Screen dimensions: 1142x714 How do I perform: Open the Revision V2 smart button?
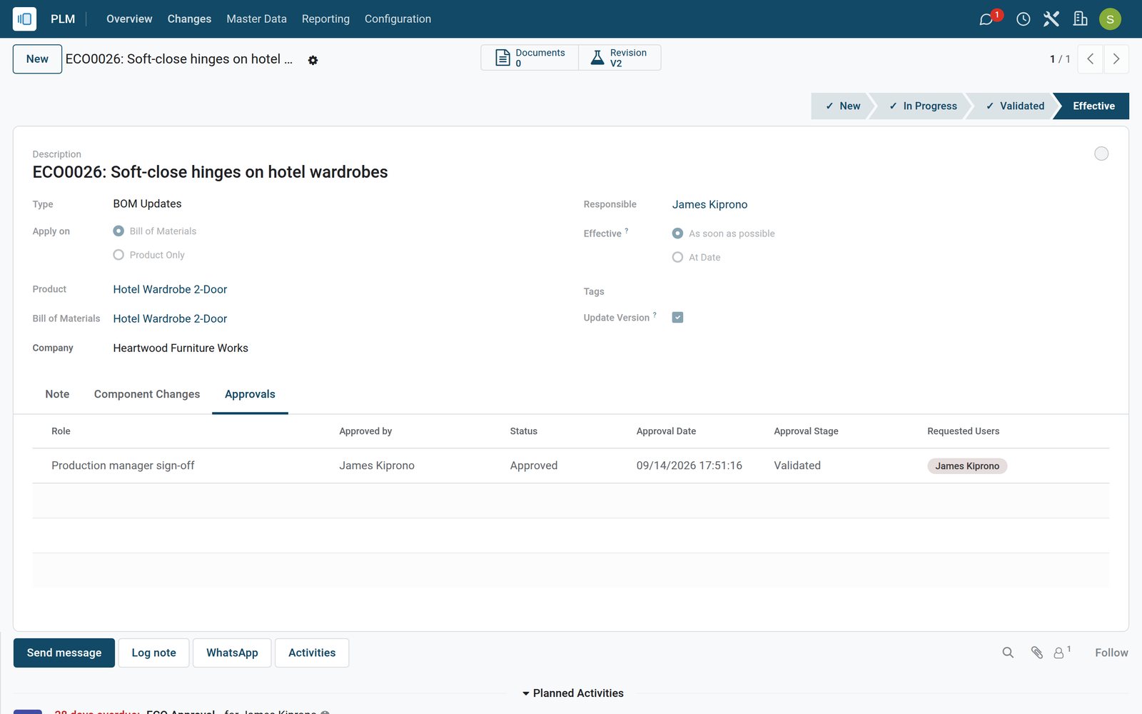(620, 58)
